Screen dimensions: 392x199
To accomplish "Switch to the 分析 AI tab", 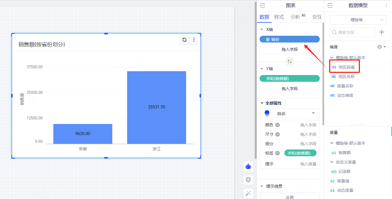I will 298,17.
